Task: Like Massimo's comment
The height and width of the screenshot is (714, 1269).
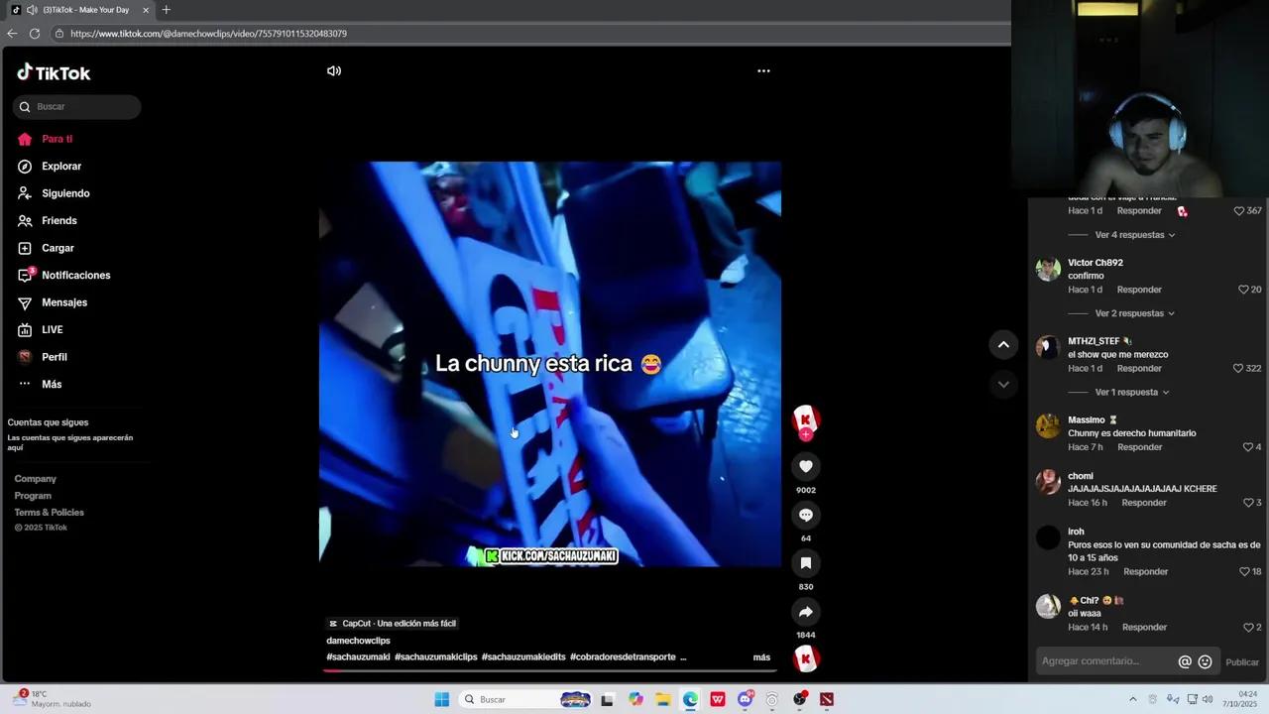Action: pos(1248,447)
